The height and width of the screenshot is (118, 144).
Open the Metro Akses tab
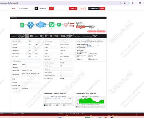31,36
